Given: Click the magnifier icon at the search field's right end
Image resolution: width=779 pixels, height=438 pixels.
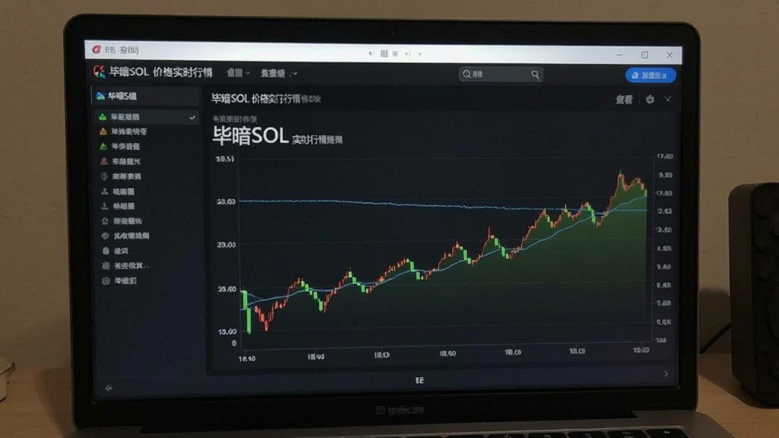Looking at the screenshot, I should coord(535,75).
